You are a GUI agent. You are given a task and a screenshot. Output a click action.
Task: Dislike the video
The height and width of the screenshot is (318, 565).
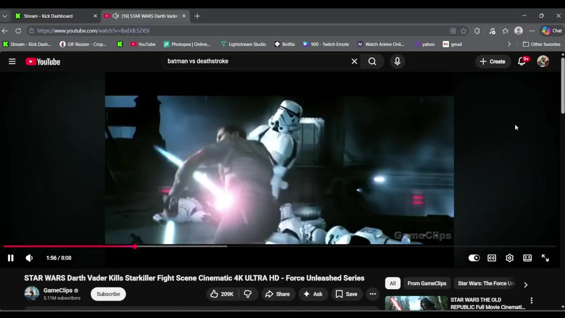248,294
